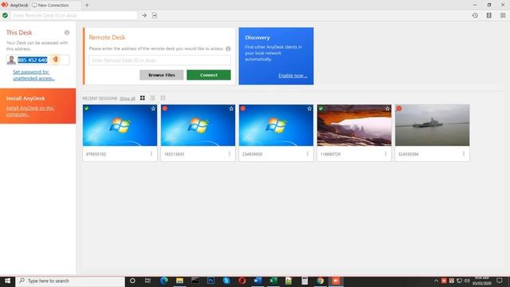Open the 234939930 session thumbnail
The width and height of the screenshot is (510, 287).
coord(276,125)
